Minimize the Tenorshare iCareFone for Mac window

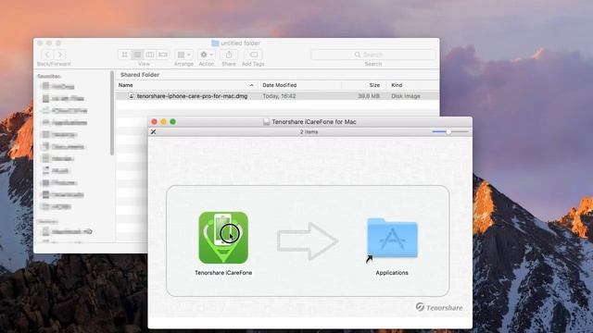pos(163,121)
